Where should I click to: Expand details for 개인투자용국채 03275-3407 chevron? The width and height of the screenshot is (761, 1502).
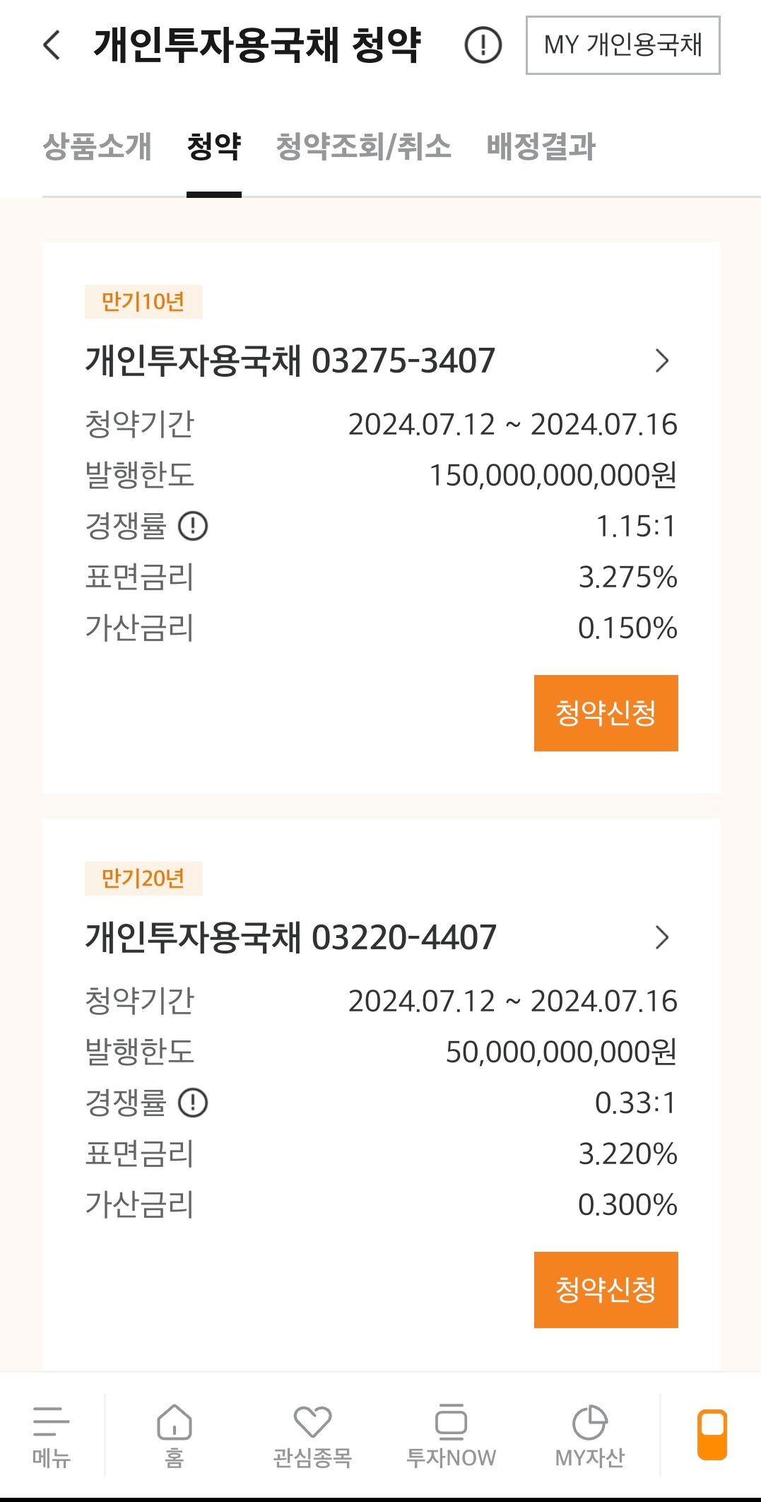pos(662,360)
